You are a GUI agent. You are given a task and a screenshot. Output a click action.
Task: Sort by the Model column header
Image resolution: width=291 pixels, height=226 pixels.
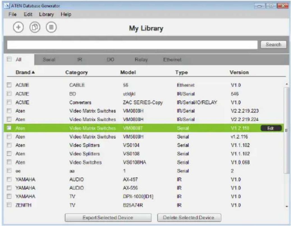pyautogui.click(x=128, y=72)
